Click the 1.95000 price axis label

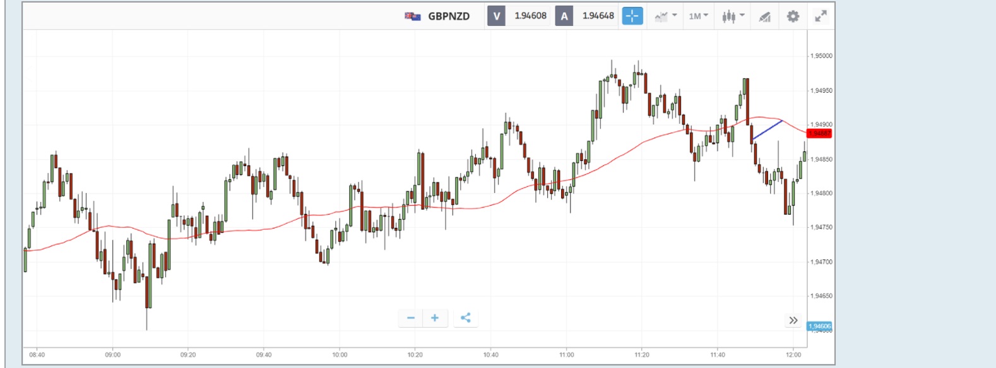click(821, 56)
